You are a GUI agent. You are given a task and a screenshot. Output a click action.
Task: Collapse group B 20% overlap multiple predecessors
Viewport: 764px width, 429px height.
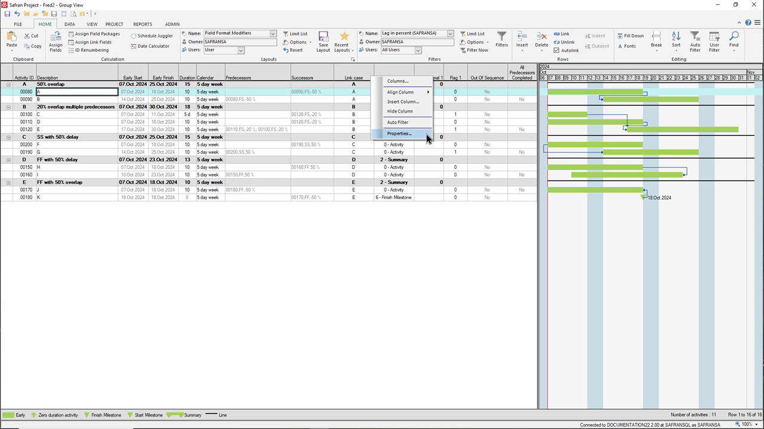coord(8,107)
